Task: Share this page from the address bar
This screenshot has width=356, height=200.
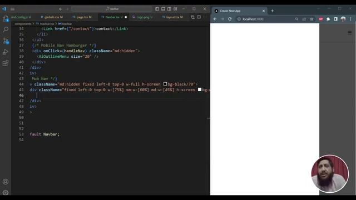Action: [x=304, y=19]
